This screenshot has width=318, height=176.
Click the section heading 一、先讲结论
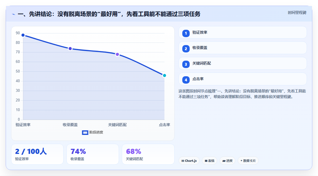109,14
